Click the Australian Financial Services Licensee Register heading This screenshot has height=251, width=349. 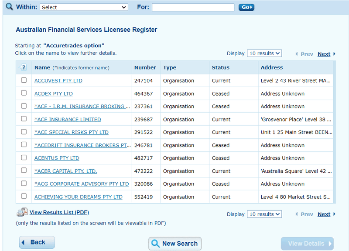(86, 30)
